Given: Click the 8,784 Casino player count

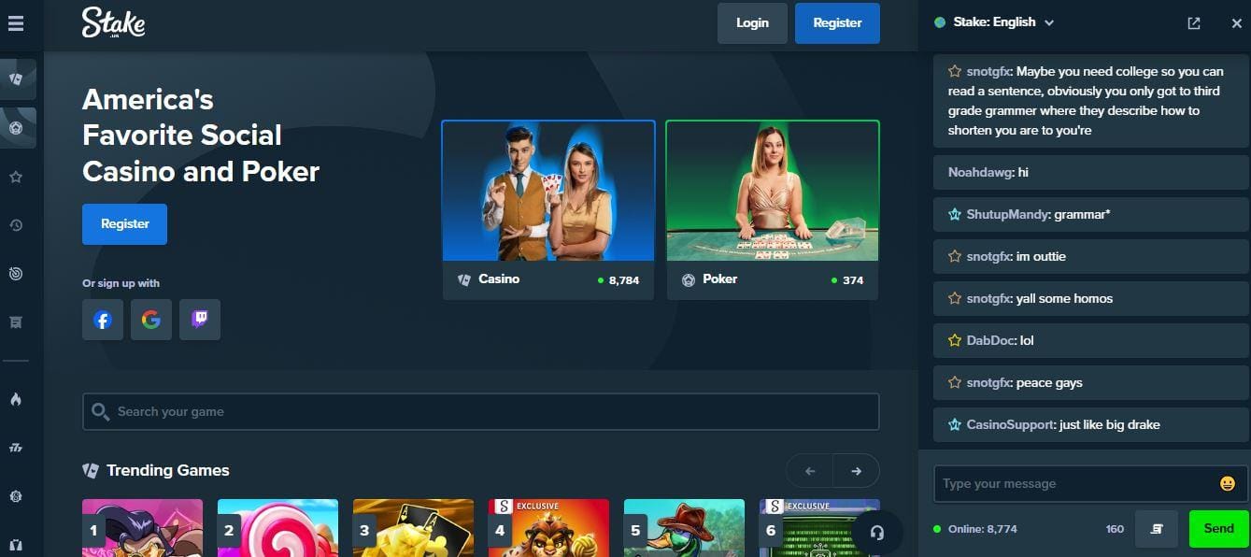Looking at the screenshot, I should pos(623,279).
